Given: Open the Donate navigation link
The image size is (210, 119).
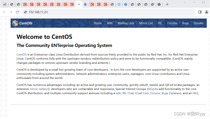Looking at the screenshot, I should point(198,23).
